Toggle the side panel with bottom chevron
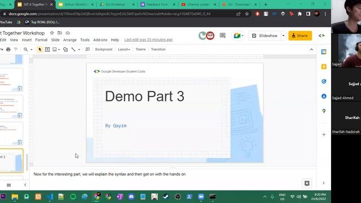361x203 pixels. point(323,183)
